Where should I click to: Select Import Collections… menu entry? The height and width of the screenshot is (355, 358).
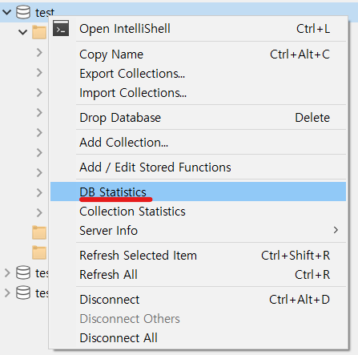(x=198, y=93)
